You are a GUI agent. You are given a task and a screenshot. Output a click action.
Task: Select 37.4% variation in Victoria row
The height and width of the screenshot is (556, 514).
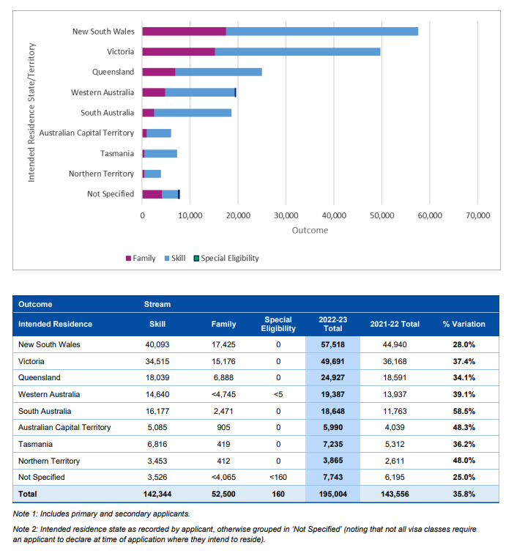tap(463, 362)
